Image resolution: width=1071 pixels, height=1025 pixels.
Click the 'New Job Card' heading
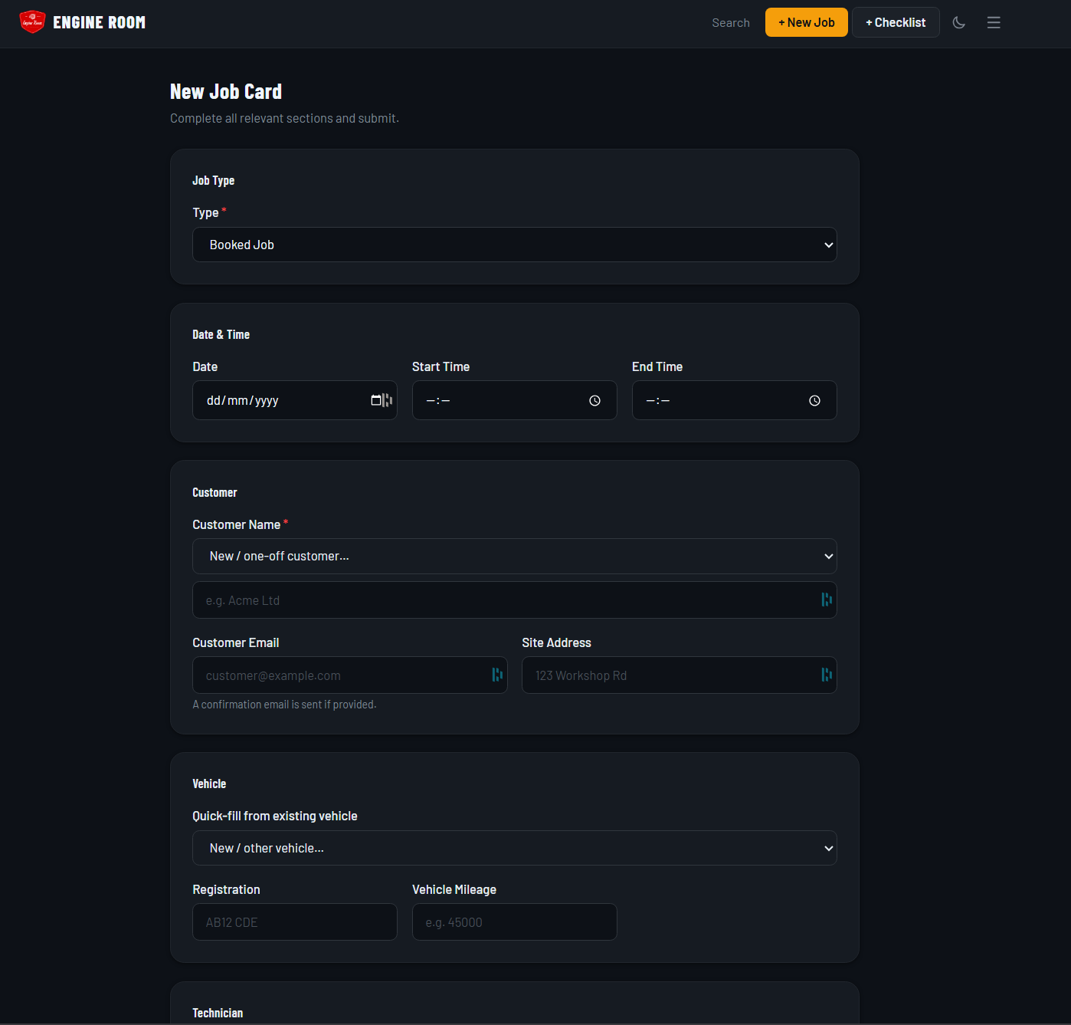coord(226,92)
